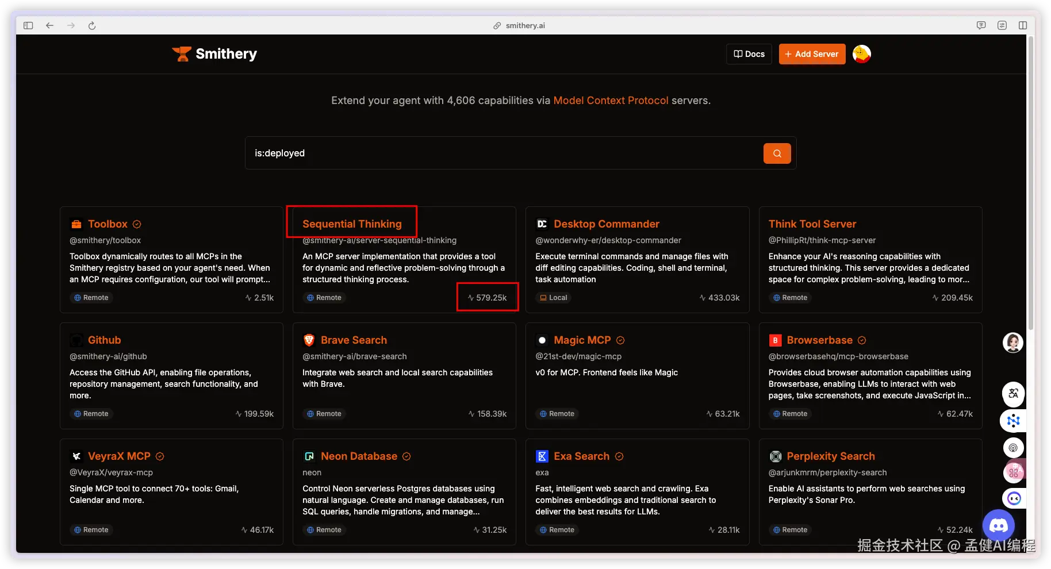Screen dimensions: 1051x569
Task: Open the Discord chat floating button
Action: click(x=999, y=525)
